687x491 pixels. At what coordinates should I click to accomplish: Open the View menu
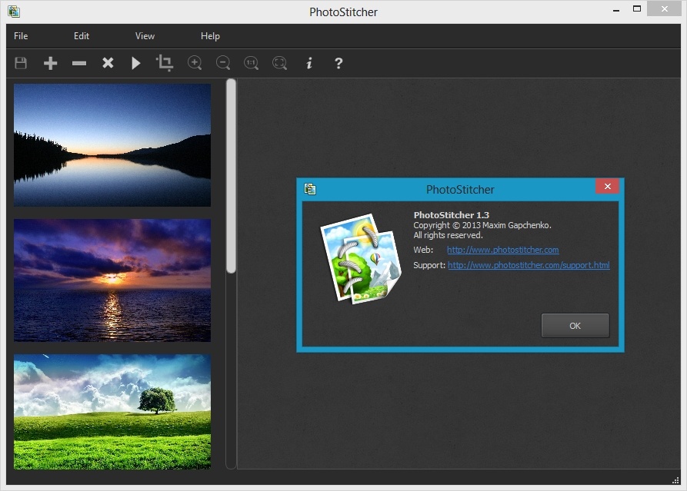pyautogui.click(x=145, y=36)
